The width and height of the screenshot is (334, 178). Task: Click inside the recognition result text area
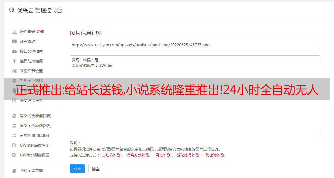[x=195, y=96]
